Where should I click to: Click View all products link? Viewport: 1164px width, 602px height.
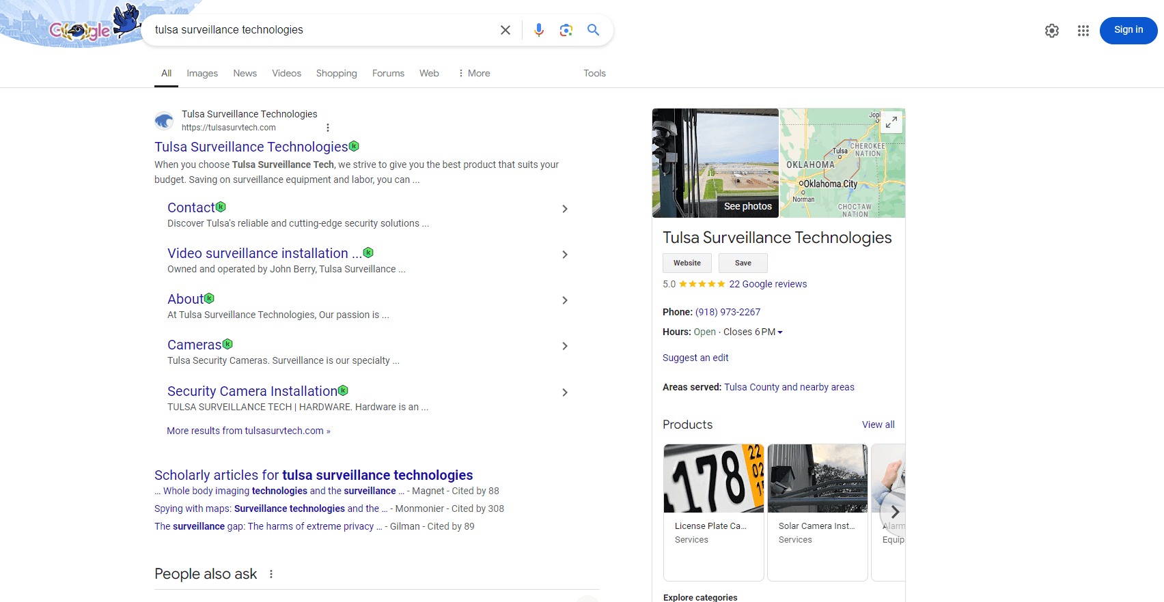878,425
